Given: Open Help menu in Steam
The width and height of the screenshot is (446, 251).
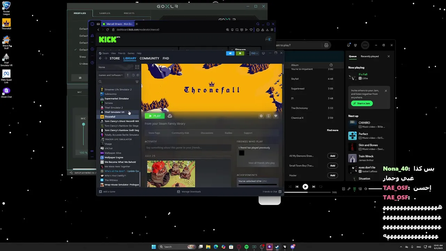Looking at the screenshot, I should pyautogui.click(x=139, y=53).
